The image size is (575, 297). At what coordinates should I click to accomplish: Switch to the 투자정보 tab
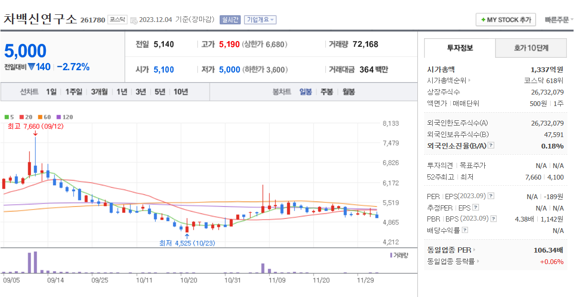click(x=460, y=48)
